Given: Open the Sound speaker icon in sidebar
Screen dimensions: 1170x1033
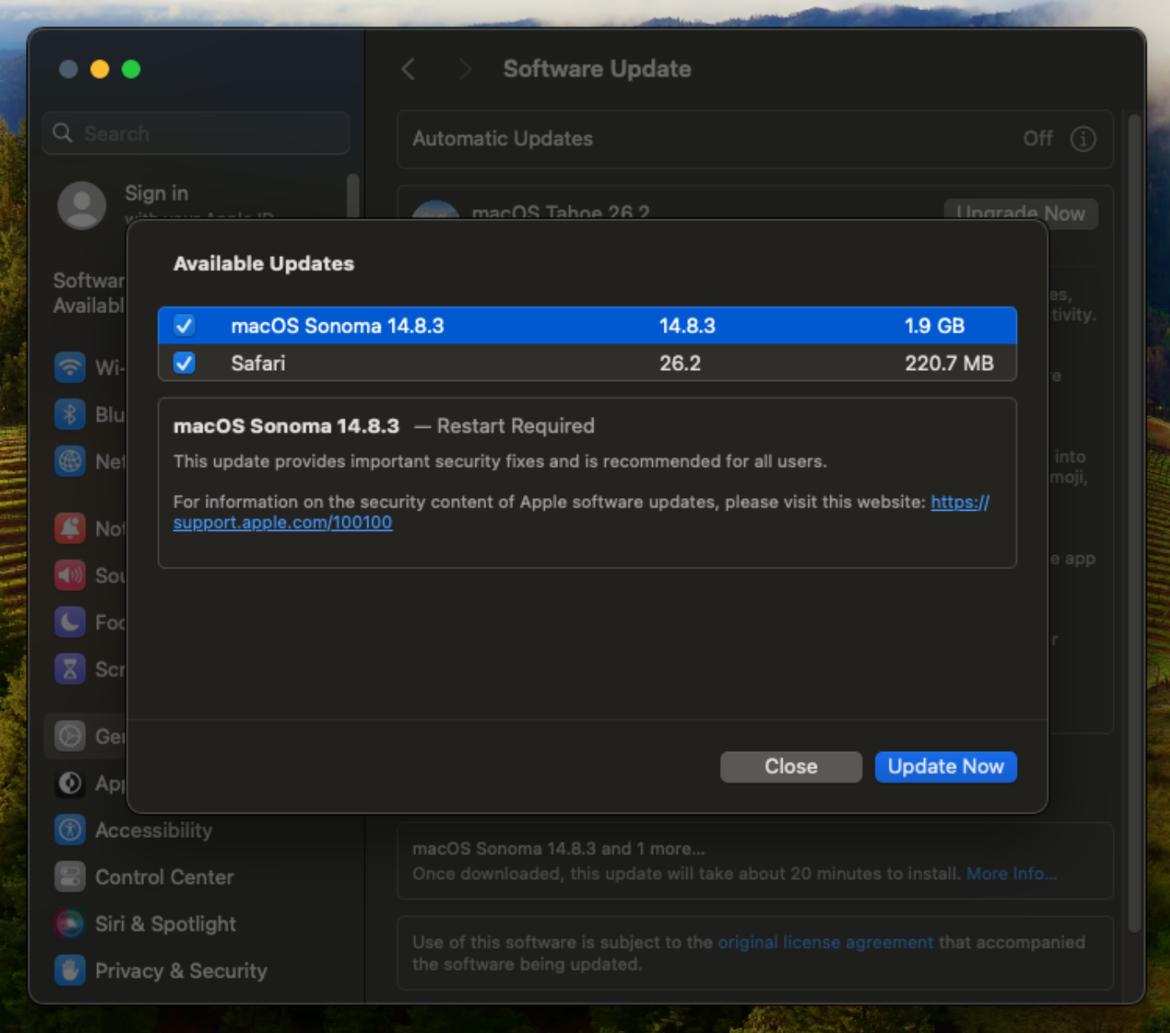Looking at the screenshot, I should 70,575.
